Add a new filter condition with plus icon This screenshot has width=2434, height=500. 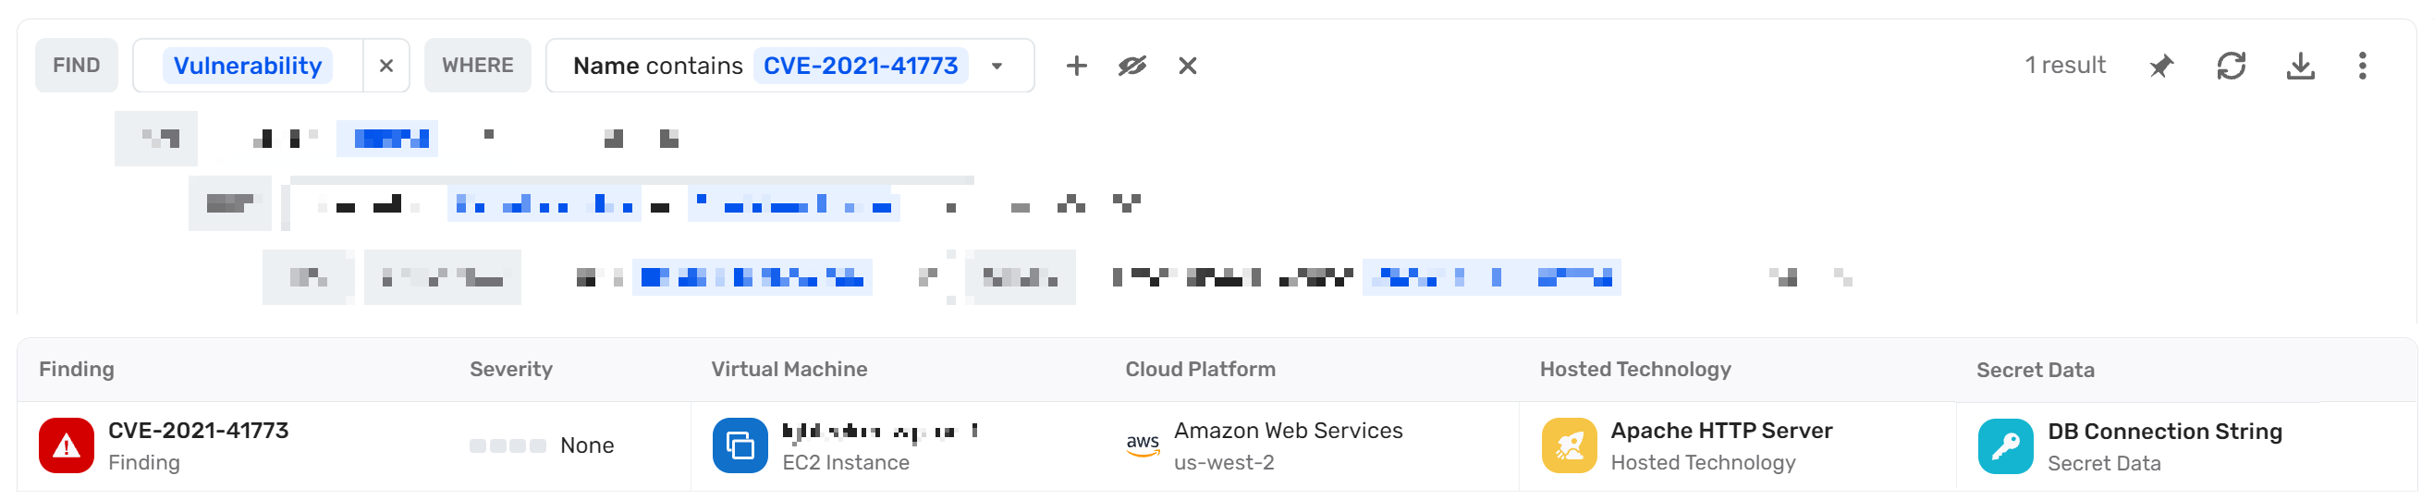[x=1076, y=66]
